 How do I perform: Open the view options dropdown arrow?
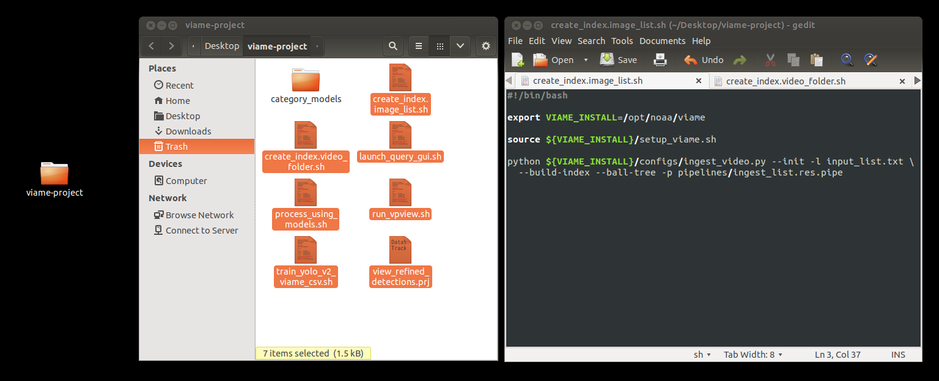460,46
